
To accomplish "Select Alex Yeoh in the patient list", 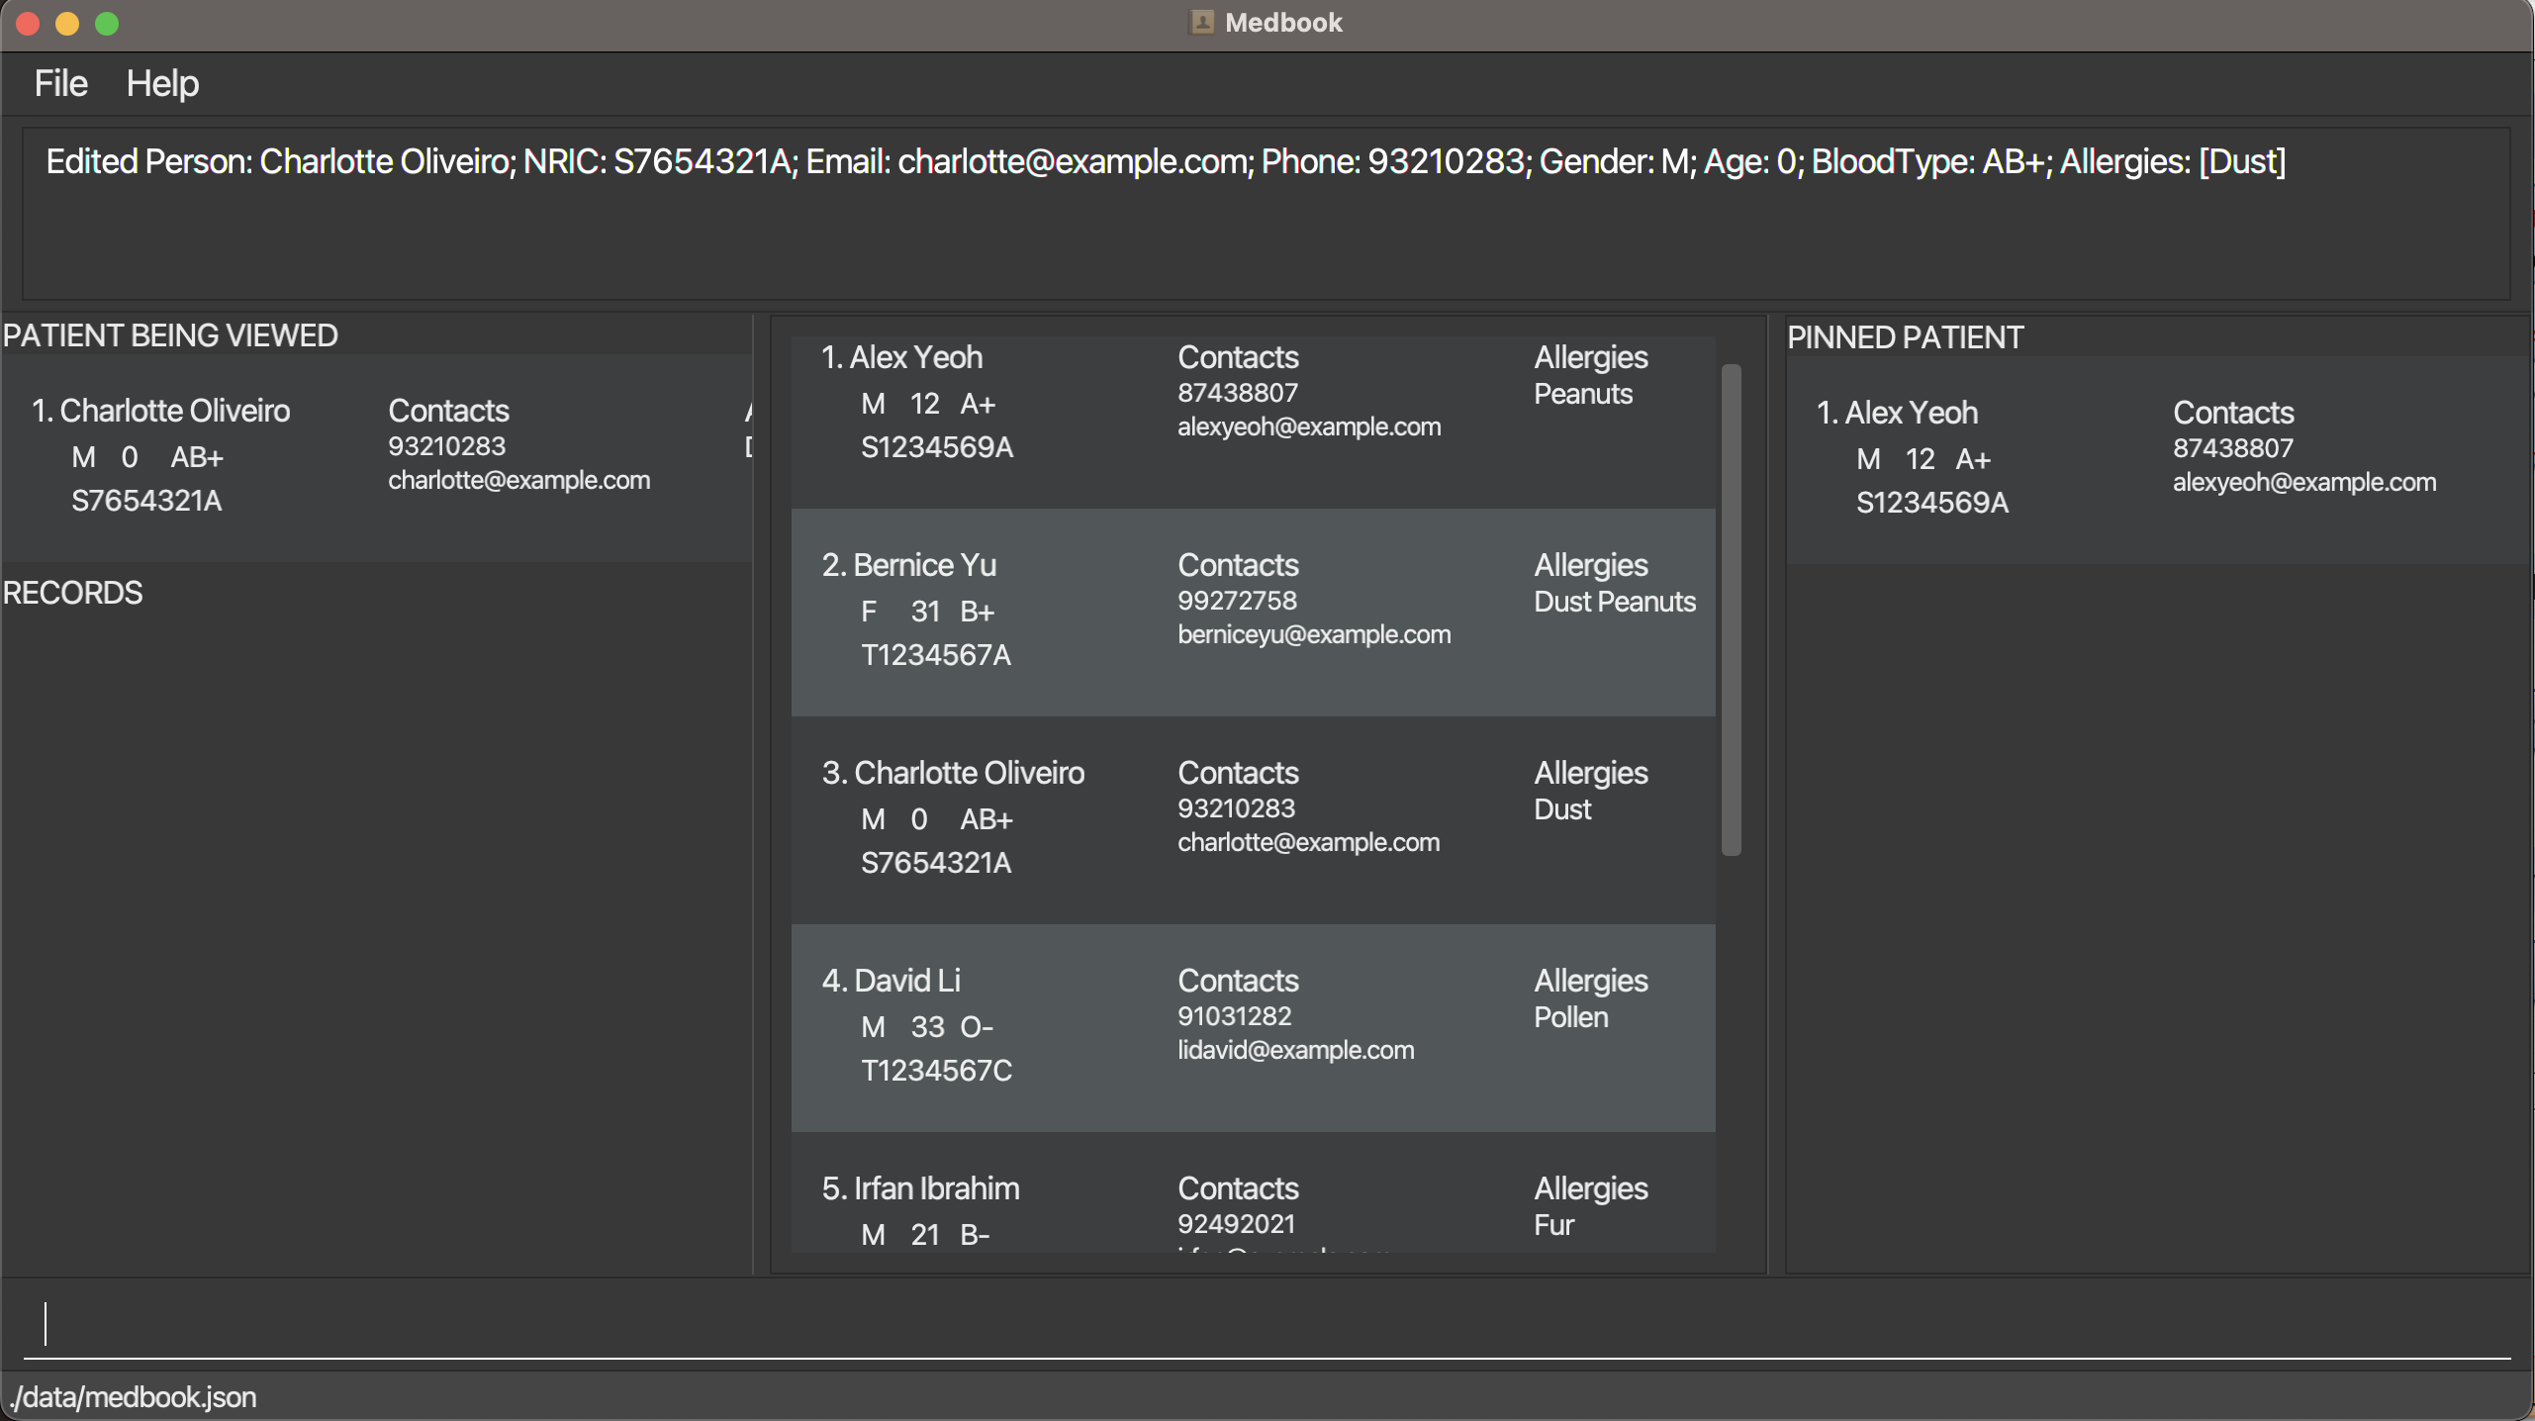I will point(1252,421).
